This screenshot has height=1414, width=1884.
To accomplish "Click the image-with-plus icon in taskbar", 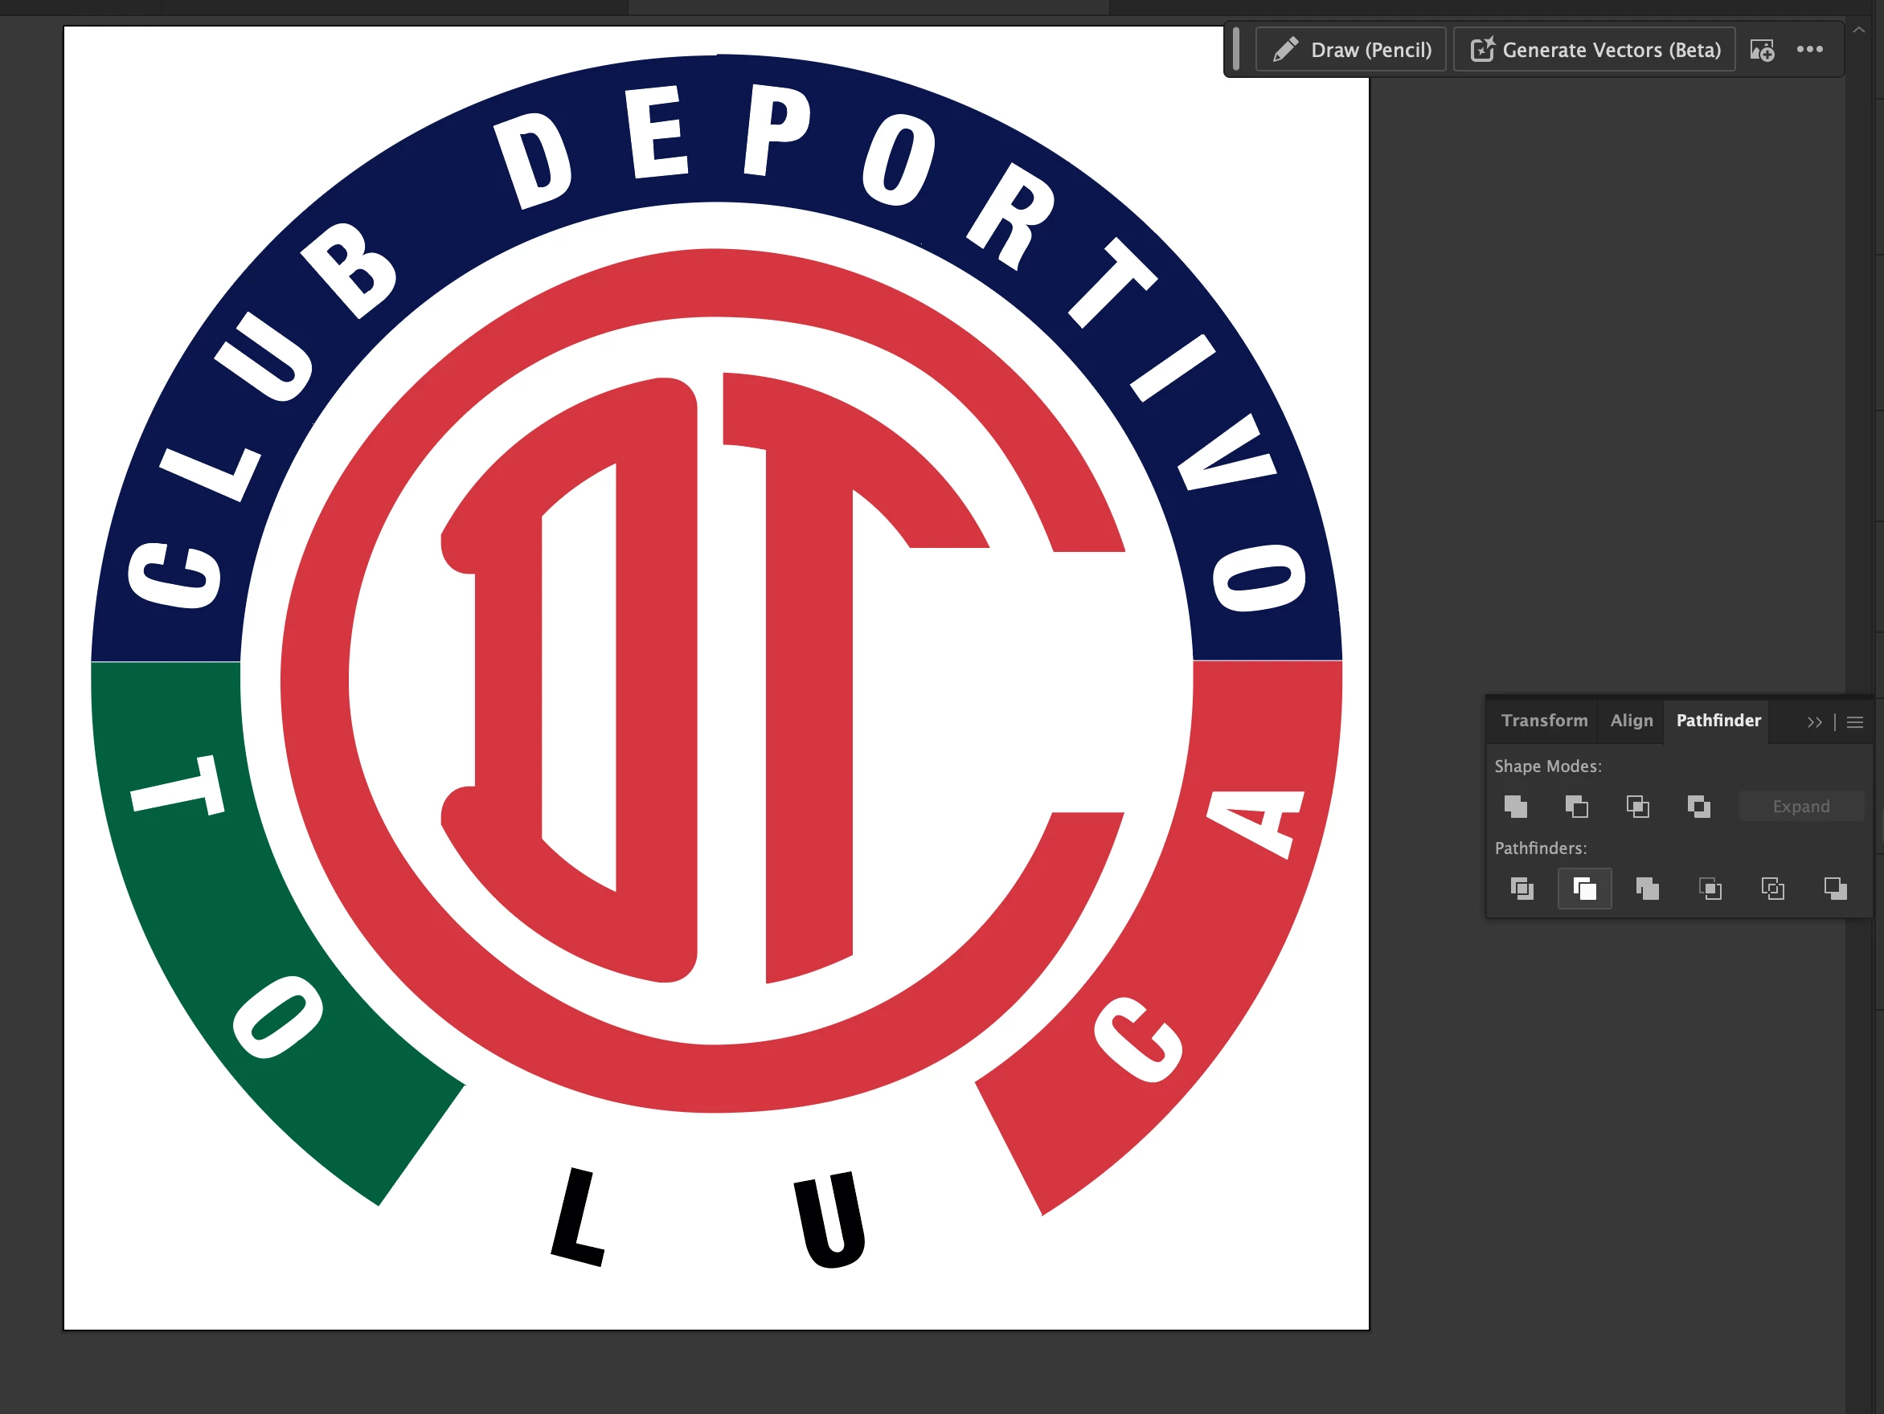I will (1762, 51).
